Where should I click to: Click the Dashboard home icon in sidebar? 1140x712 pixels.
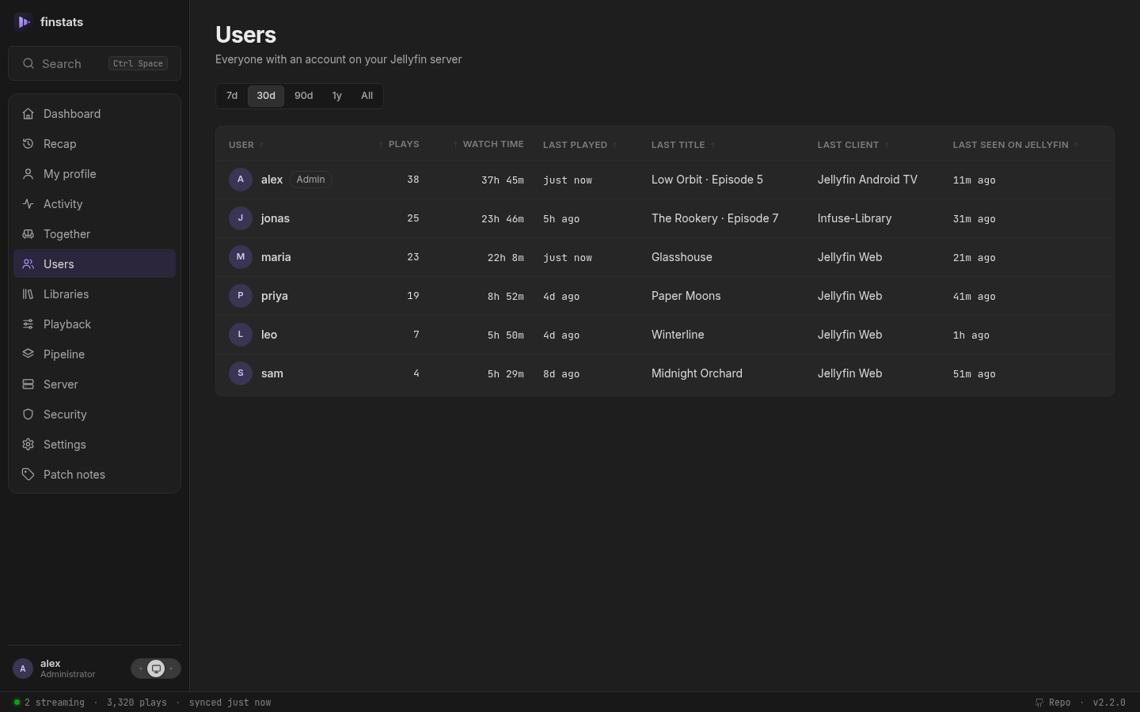click(28, 114)
